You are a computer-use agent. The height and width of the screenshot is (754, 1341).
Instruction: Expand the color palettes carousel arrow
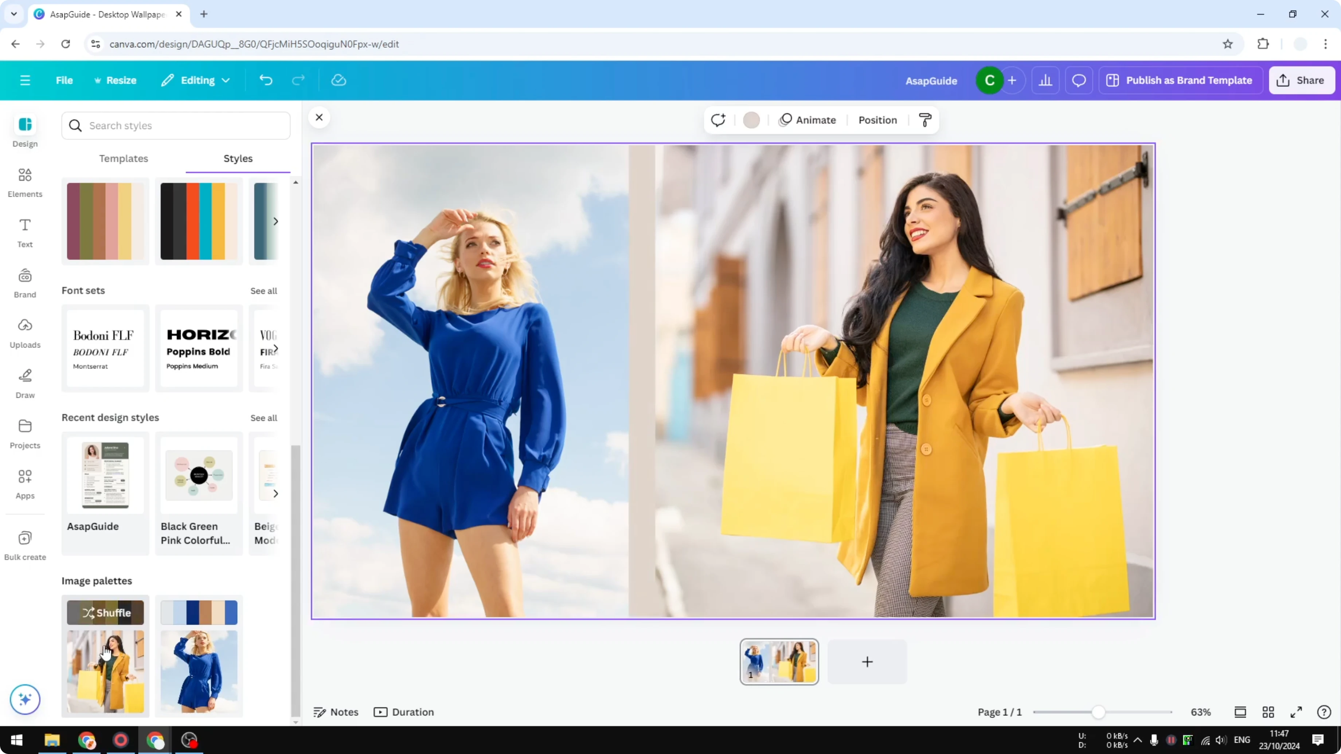click(276, 221)
